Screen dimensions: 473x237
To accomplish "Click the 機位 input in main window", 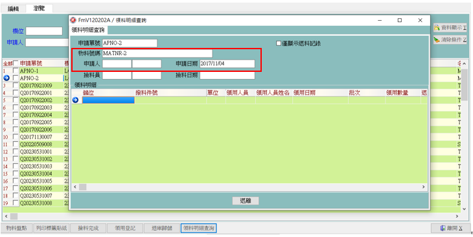I will click(x=44, y=31).
